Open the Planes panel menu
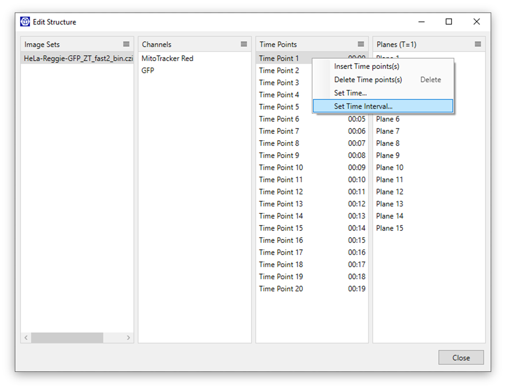The image size is (506, 389). [478, 44]
